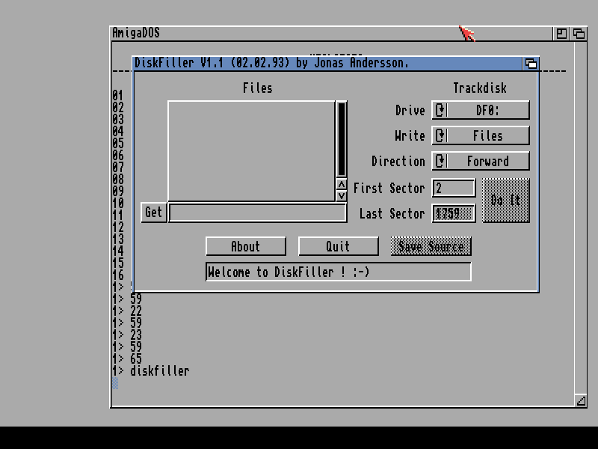Screen dimensions: 598x449
Task: Cycle the Drive gadget showing DF0:
Action: (481, 110)
